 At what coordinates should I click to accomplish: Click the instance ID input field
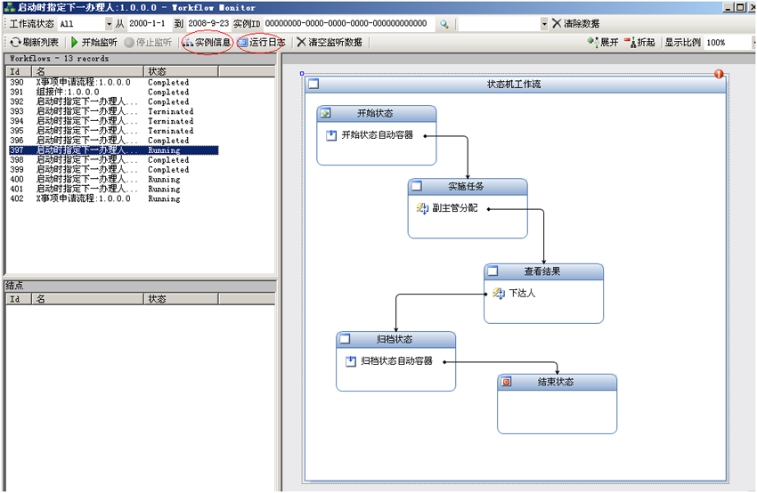pyautogui.click(x=347, y=24)
